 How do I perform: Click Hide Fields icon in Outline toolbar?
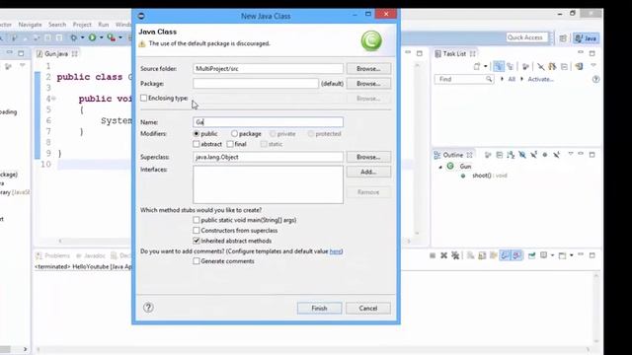(522, 155)
